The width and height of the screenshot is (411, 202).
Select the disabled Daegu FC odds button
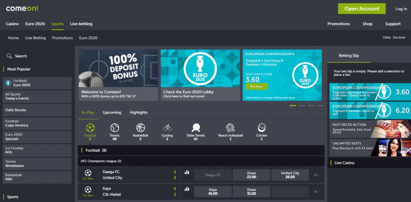(x=213, y=175)
